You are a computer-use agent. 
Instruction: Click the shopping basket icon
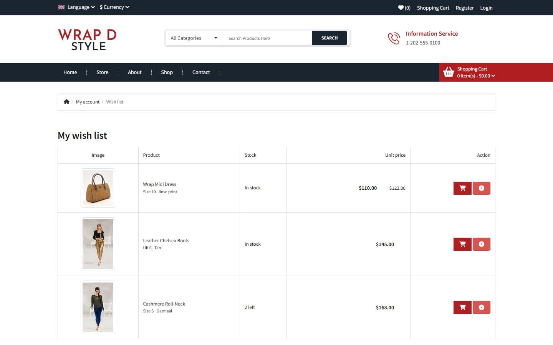(x=449, y=72)
